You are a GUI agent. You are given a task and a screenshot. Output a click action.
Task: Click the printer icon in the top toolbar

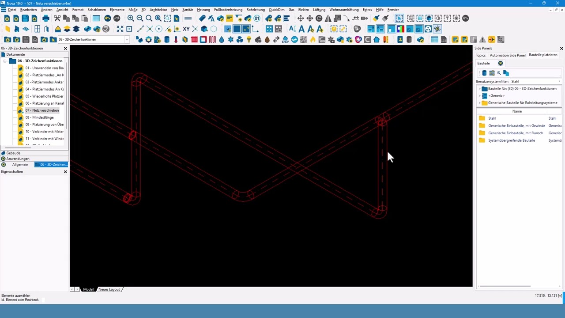45,19
